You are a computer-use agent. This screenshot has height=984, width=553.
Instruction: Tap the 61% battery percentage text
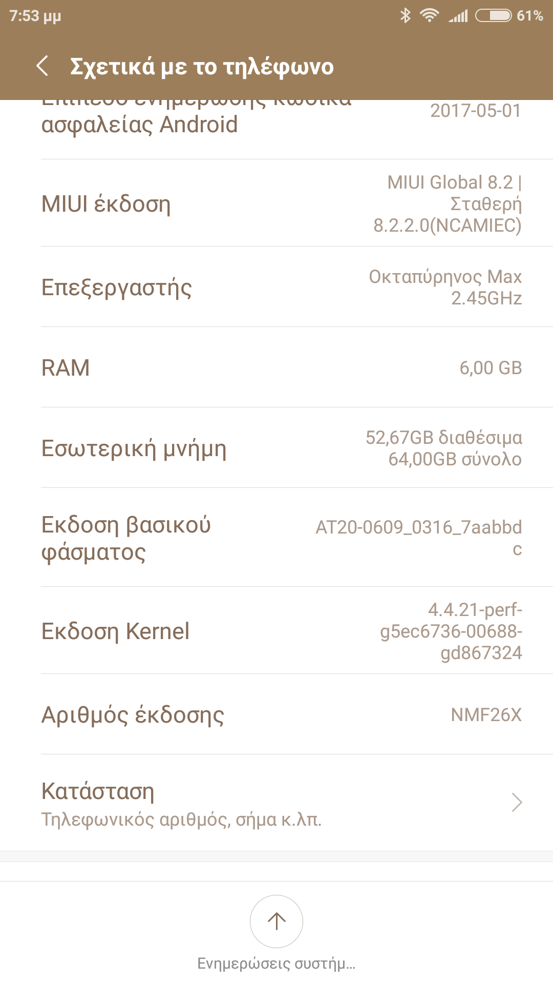(529, 16)
